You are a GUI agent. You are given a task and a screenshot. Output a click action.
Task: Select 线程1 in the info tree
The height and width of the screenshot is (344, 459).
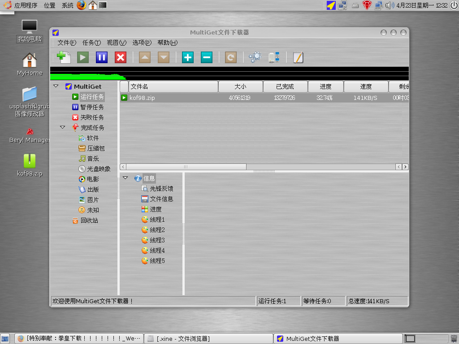coord(157,219)
